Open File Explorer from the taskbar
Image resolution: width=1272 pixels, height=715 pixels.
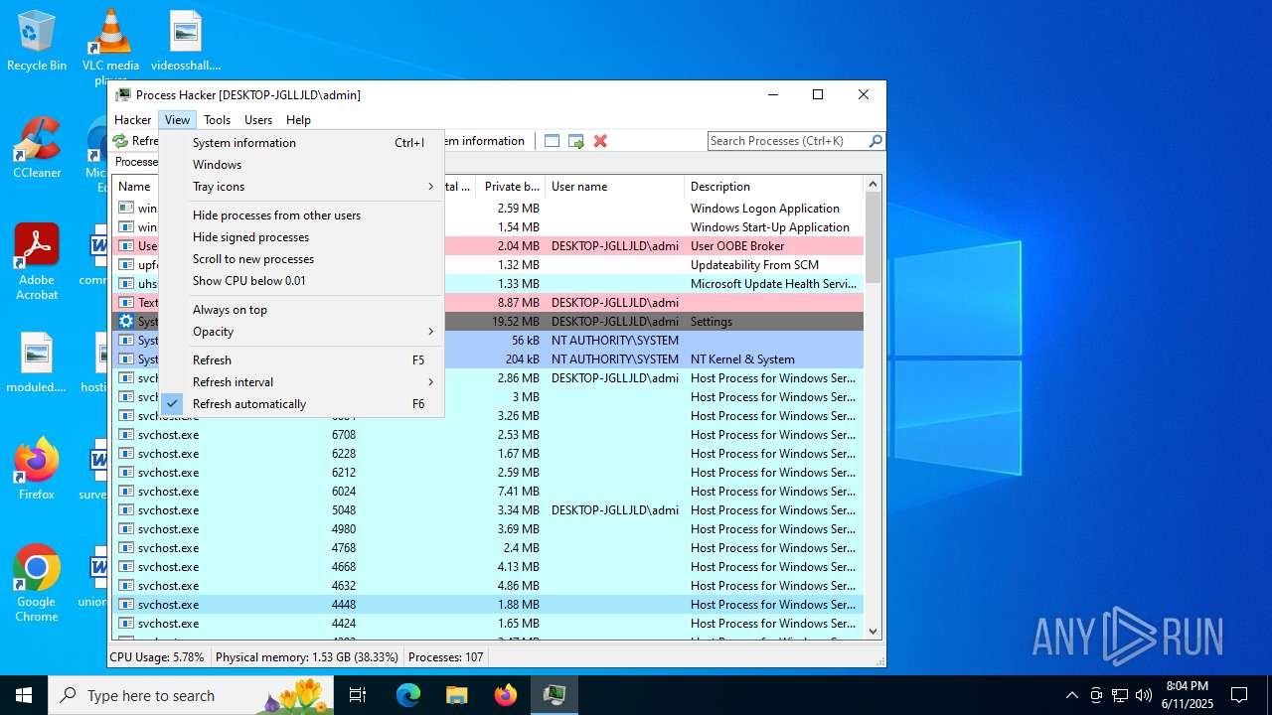(456, 695)
